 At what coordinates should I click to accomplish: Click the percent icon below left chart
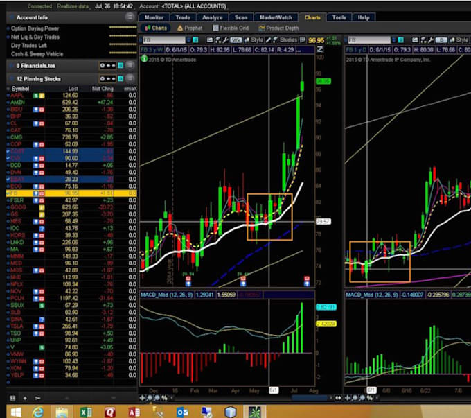click(x=164, y=398)
